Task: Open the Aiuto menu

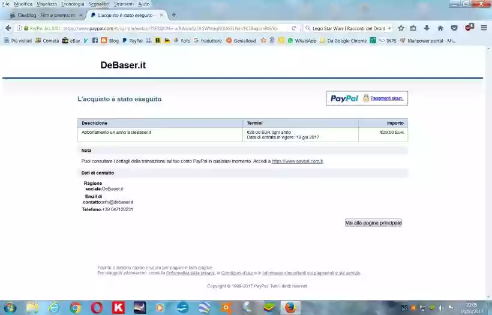Action: [144, 4]
